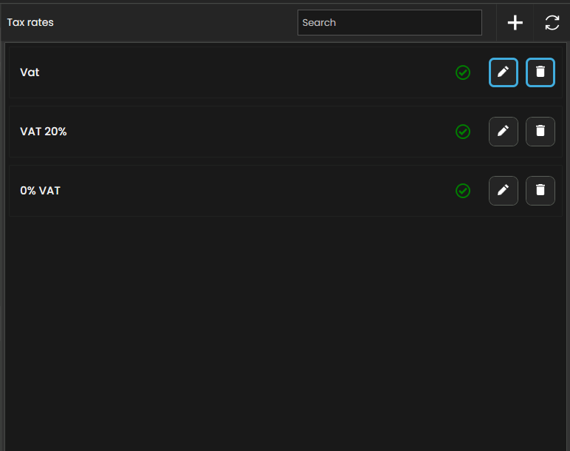The height and width of the screenshot is (451, 570).
Task: Delete the Vat tax rate
Action: pyautogui.click(x=540, y=72)
